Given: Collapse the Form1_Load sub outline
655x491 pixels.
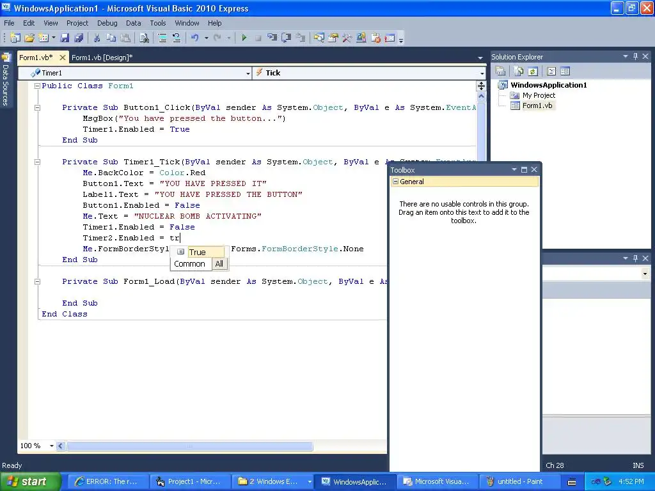Looking at the screenshot, I should pyautogui.click(x=37, y=281).
